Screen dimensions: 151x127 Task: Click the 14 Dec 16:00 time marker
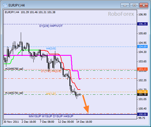click(x=84, y=122)
